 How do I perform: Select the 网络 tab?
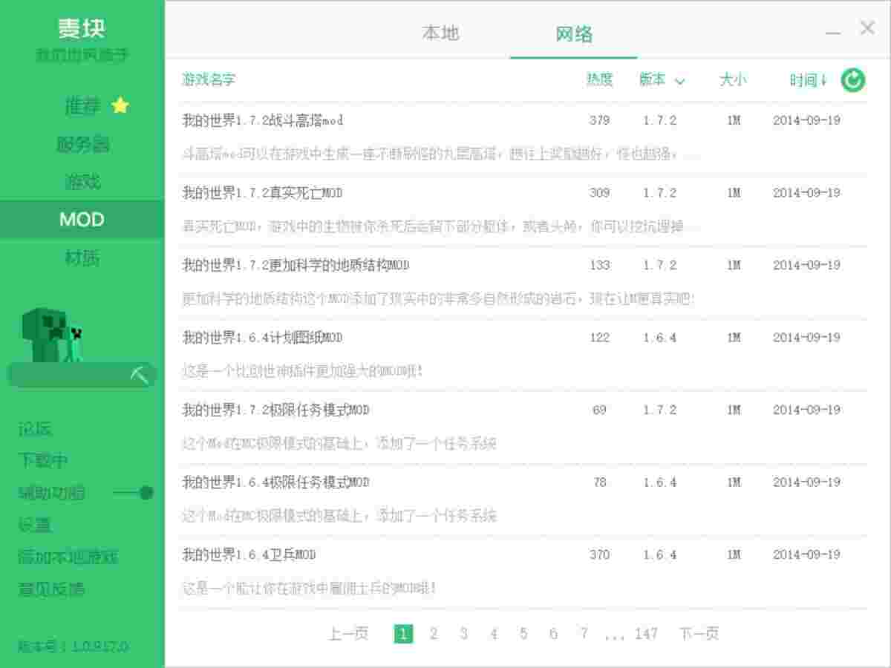[572, 33]
